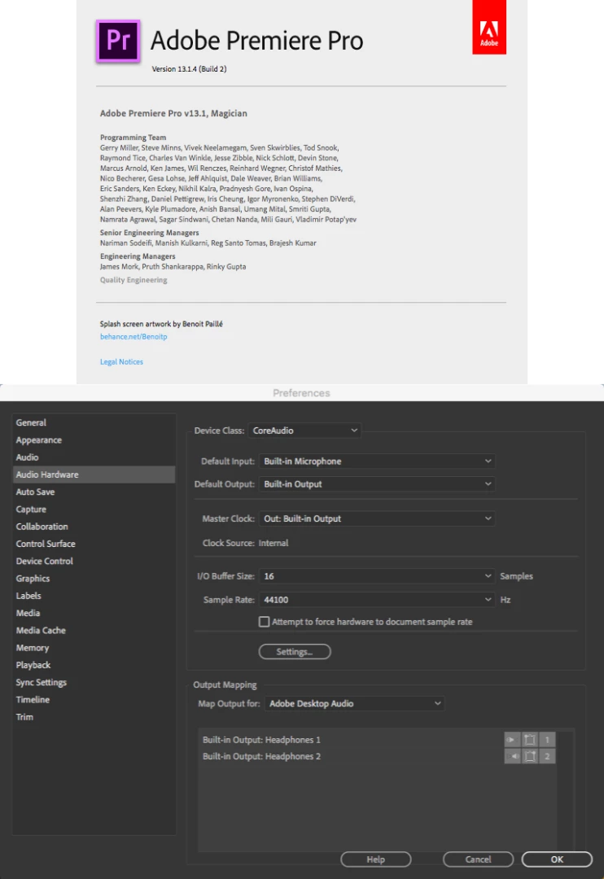This screenshot has height=879, width=604.
Task: Click the Clock Source 'Internal' value
Action: click(x=274, y=543)
